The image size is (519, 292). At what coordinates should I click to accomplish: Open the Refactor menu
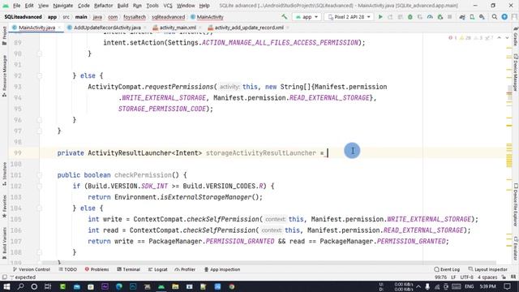pos(103,6)
